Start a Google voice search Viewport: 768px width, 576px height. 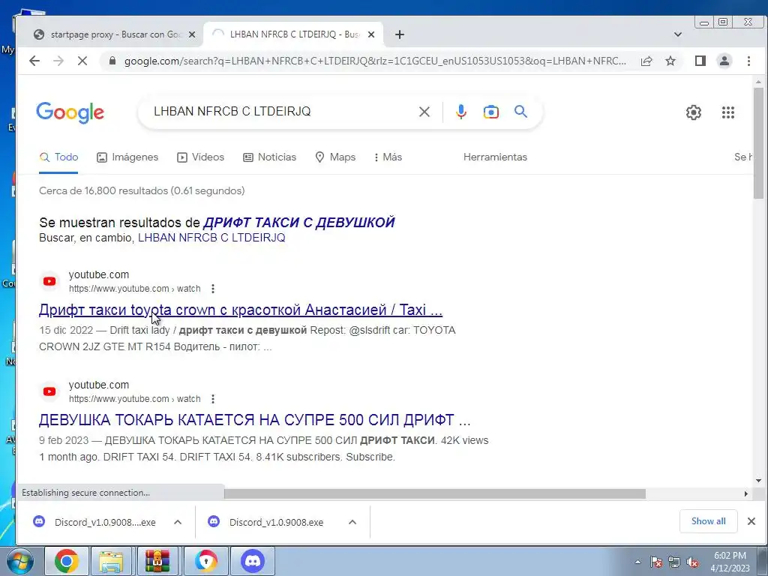point(461,112)
